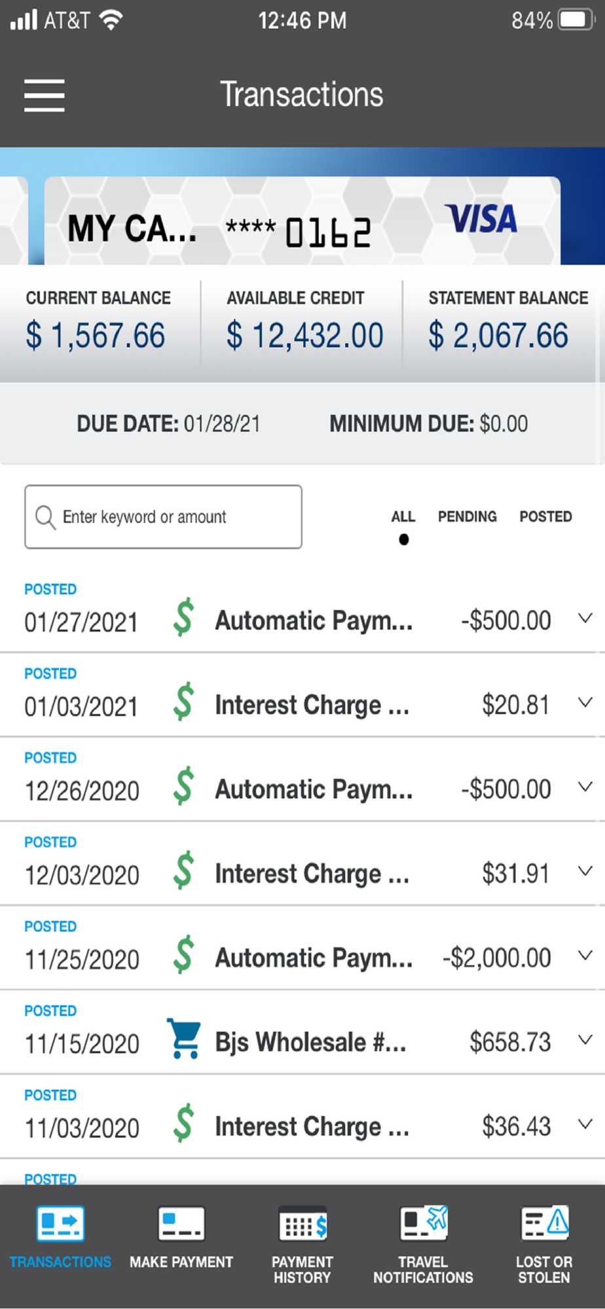Open the 12/26/2020 Automatic Payment transaction
Viewport: 605px width, 1309px height.
tap(302, 780)
